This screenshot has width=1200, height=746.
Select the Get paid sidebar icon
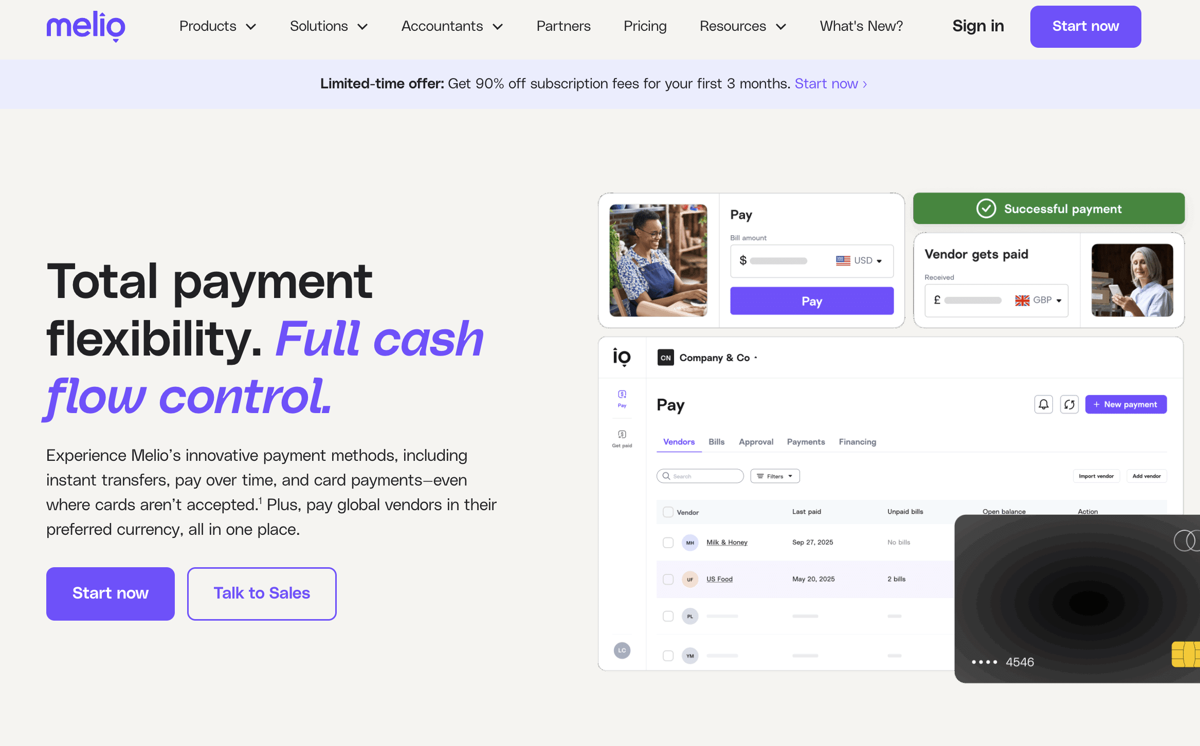[x=622, y=439]
